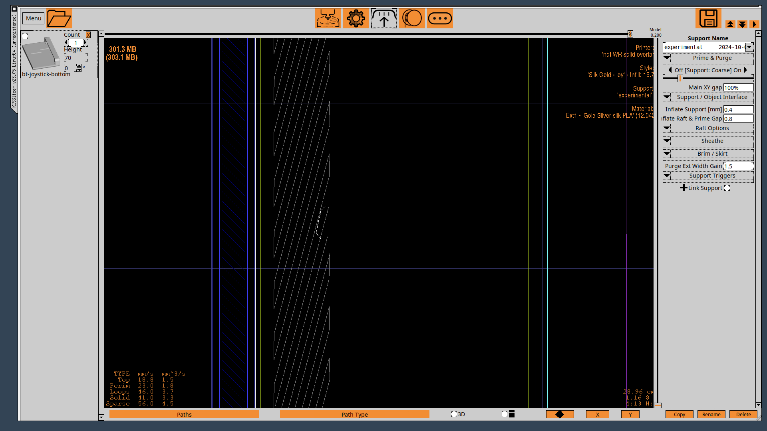Expand the Support / Object Interface section
Viewport: 767px width, 431px height.
click(x=708, y=97)
